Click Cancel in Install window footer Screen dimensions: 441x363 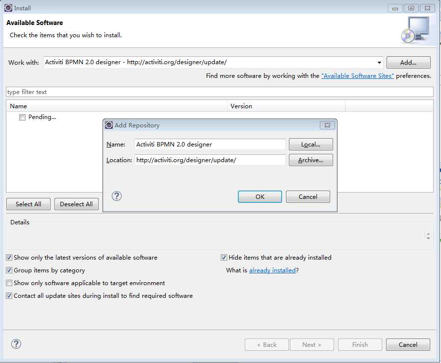(x=408, y=345)
